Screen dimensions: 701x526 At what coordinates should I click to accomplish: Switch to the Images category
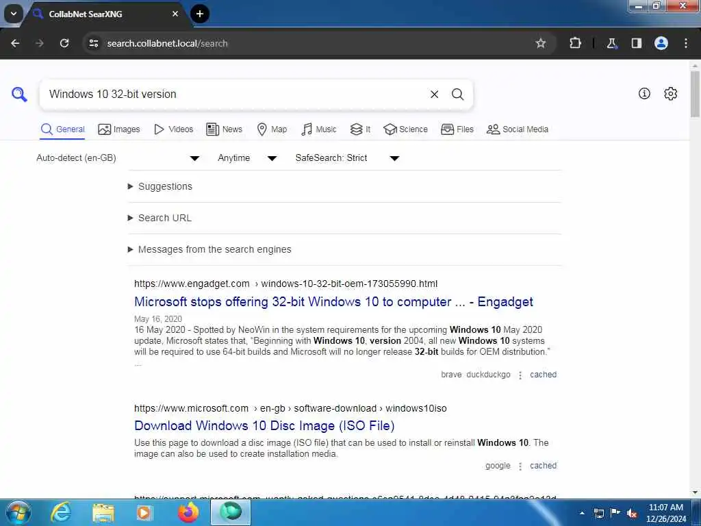119,129
